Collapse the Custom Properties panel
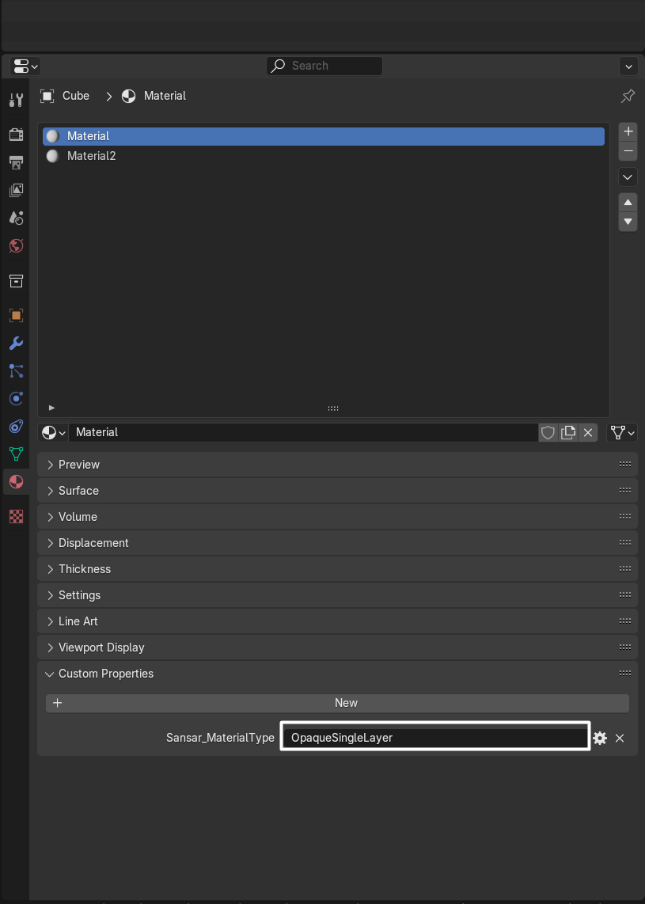 106,674
